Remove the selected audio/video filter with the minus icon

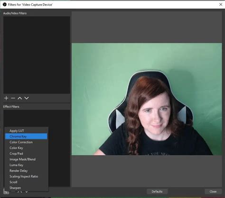coord(13,98)
